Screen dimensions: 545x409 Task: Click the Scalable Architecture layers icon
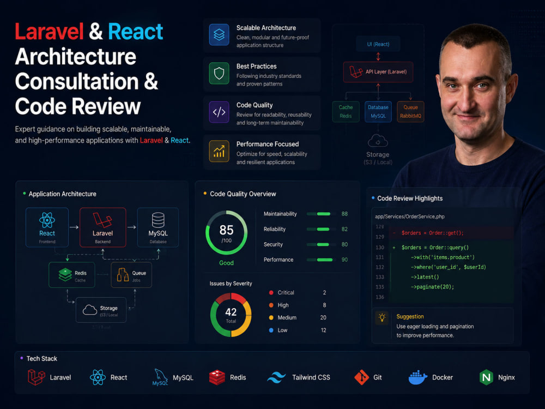(x=219, y=35)
